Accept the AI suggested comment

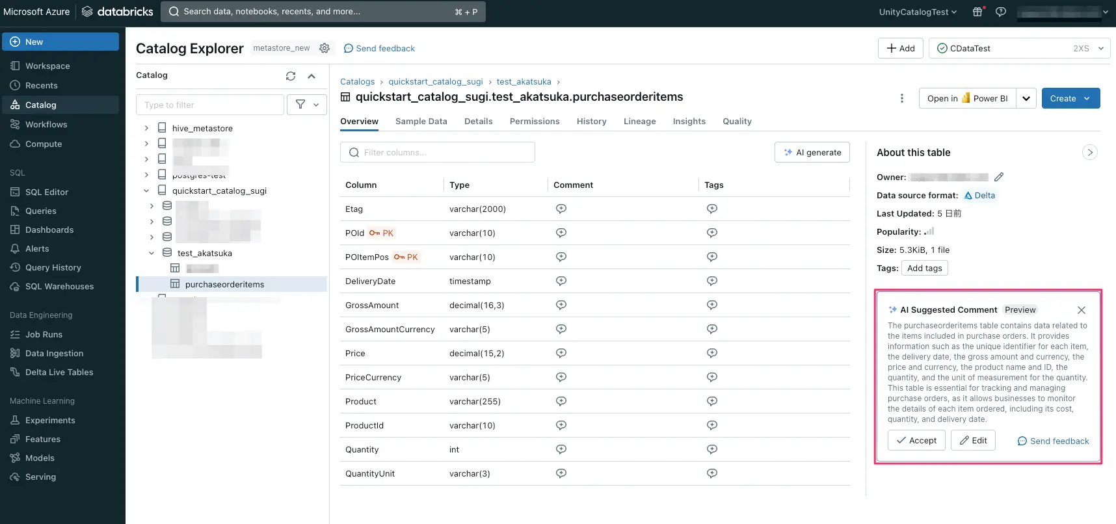916,440
